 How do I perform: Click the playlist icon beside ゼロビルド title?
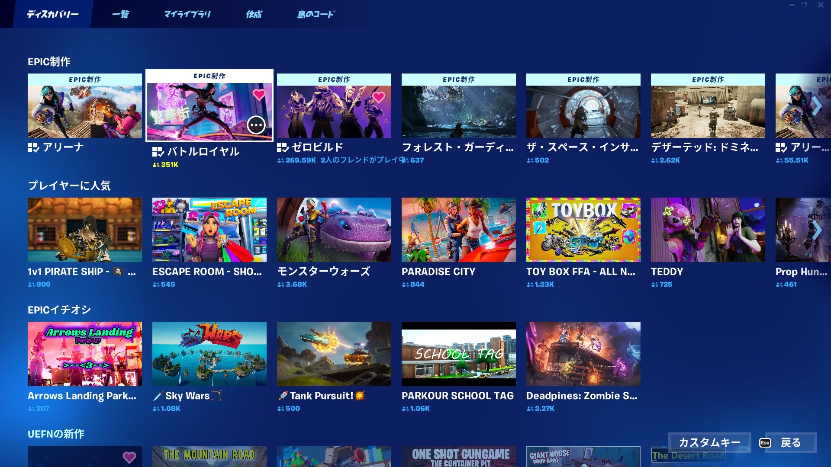pyautogui.click(x=283, y=147)
